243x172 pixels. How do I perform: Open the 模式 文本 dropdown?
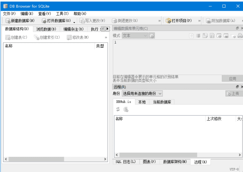tap(135, 36)
